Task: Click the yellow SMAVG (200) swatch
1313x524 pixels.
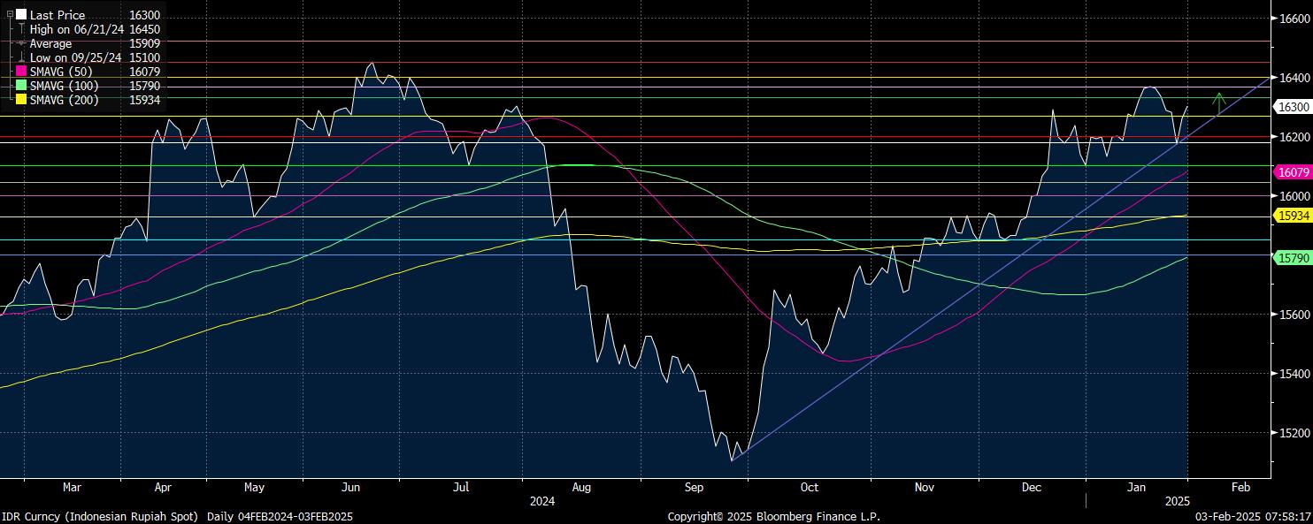Action: pos(21,100)
